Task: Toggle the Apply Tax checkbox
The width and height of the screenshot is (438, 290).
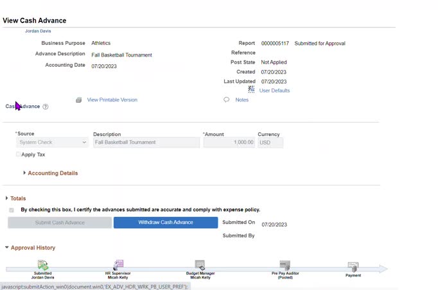Action: point(18,154)
